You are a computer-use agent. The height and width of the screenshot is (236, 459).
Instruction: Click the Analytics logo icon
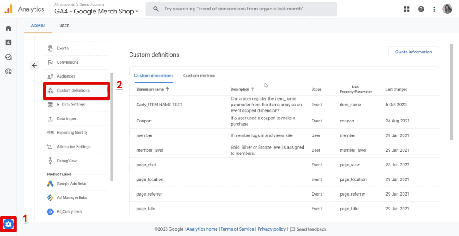(8, 9)
